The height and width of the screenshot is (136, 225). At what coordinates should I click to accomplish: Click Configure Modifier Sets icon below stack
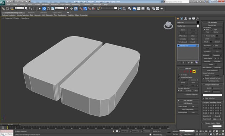pos(196,63)
